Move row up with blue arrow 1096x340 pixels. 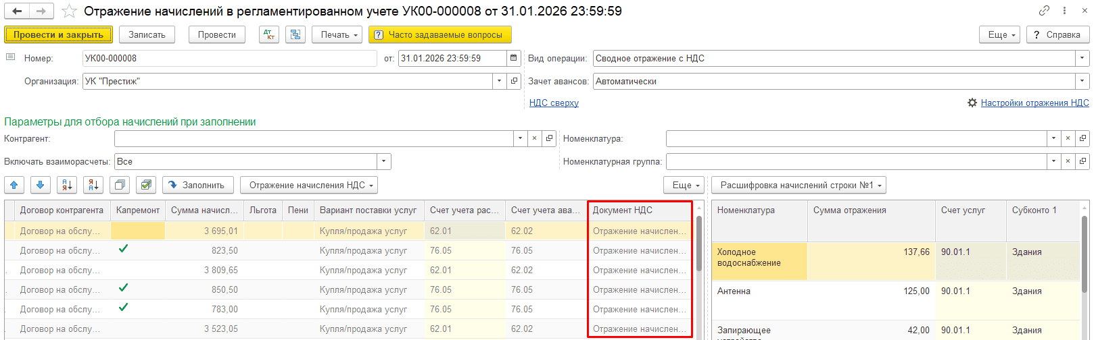click(14, 185)
